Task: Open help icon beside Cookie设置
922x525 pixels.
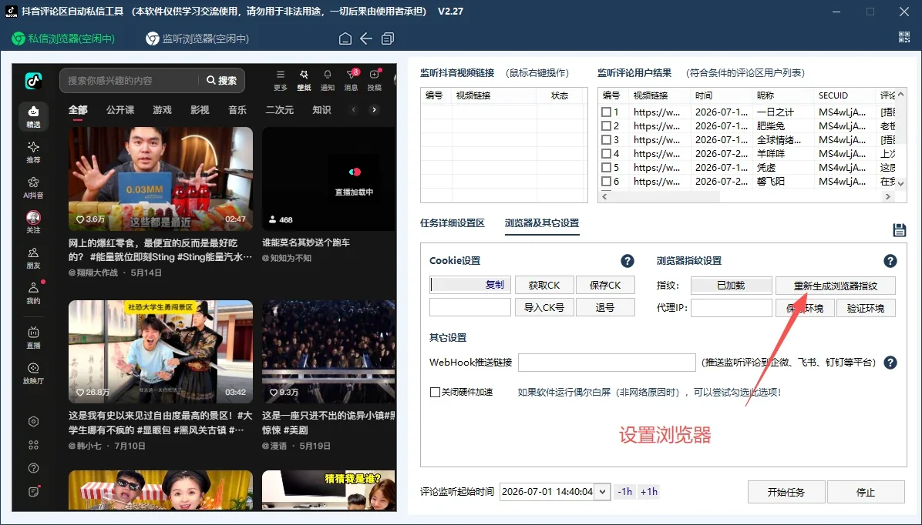Action: [628, 261]
